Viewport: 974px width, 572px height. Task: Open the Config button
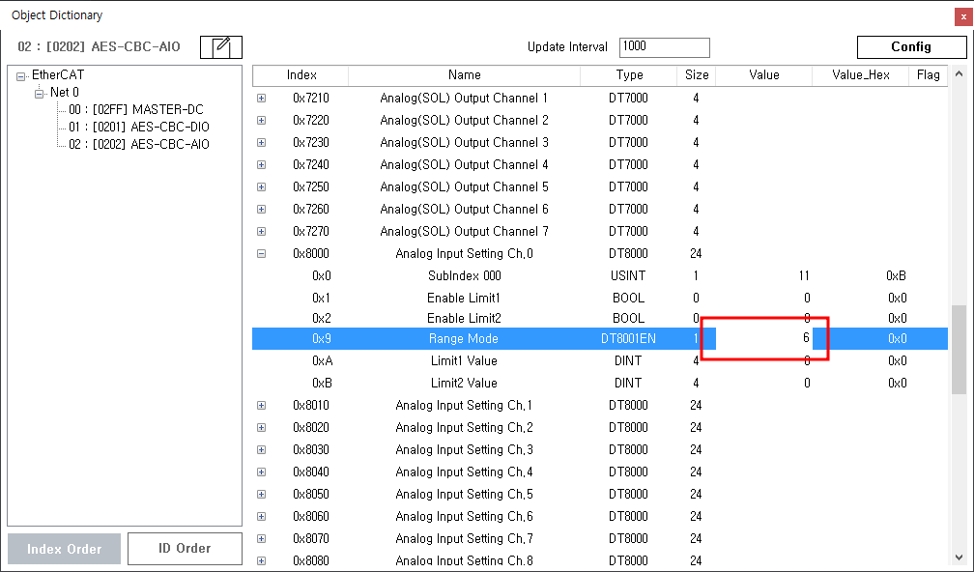[910, 46]
